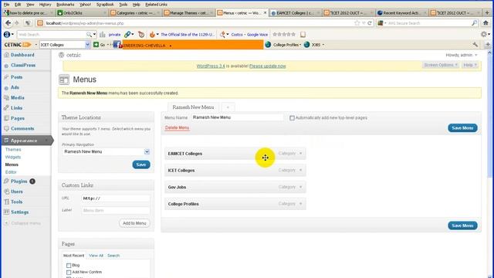Open Tools in the admin sidebar
The width and height of the screenshot is (494, 278).
(x=16, y=202)
